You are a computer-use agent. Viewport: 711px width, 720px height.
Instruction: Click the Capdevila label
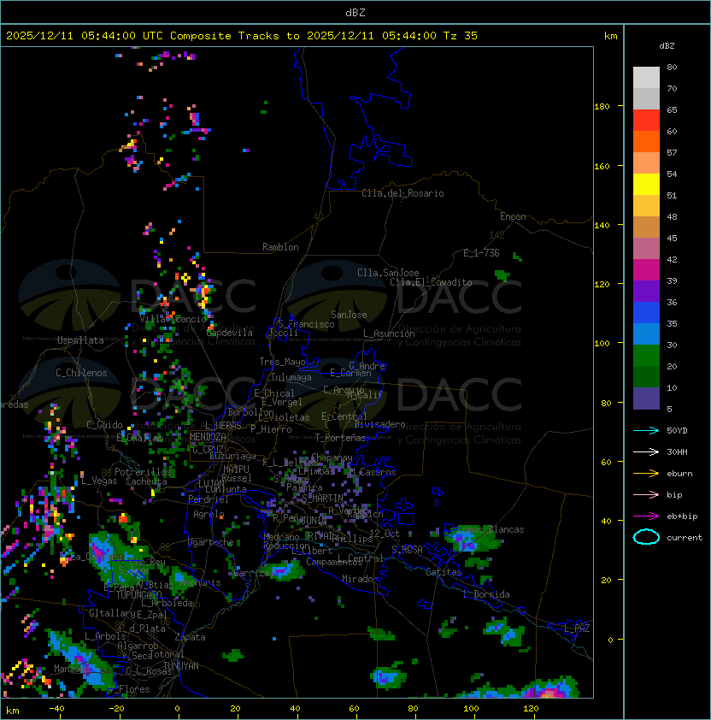pyautogui.click(x=229, y=333)
